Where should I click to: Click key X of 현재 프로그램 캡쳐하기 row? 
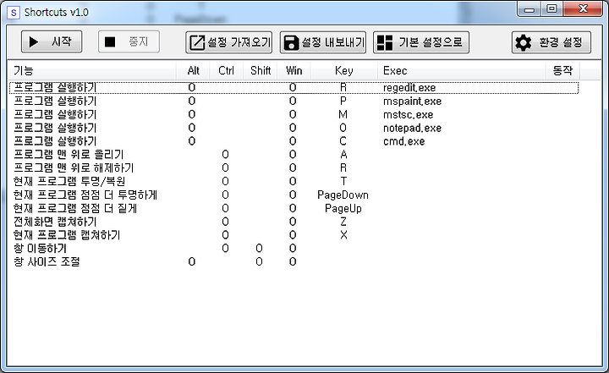tap(343, 235)
